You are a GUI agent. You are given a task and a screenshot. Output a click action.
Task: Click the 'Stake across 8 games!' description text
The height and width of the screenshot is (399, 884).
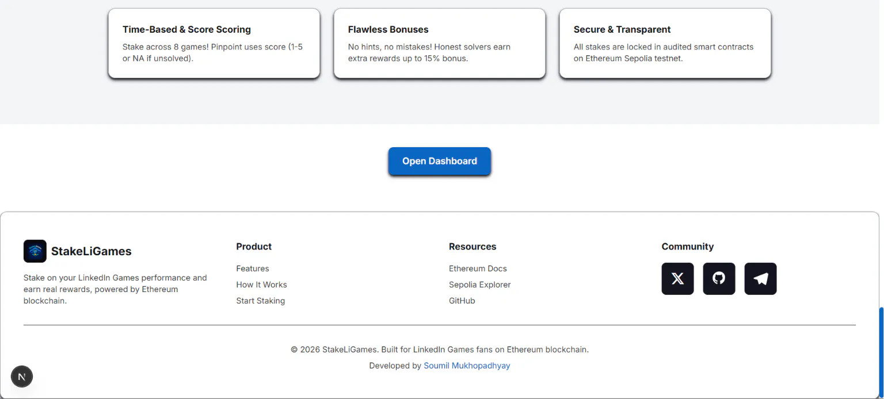tap(212, 52)
